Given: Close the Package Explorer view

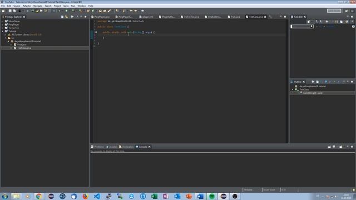Looking at the screenshot, I should pyautogui.click(x=24, y=17).
